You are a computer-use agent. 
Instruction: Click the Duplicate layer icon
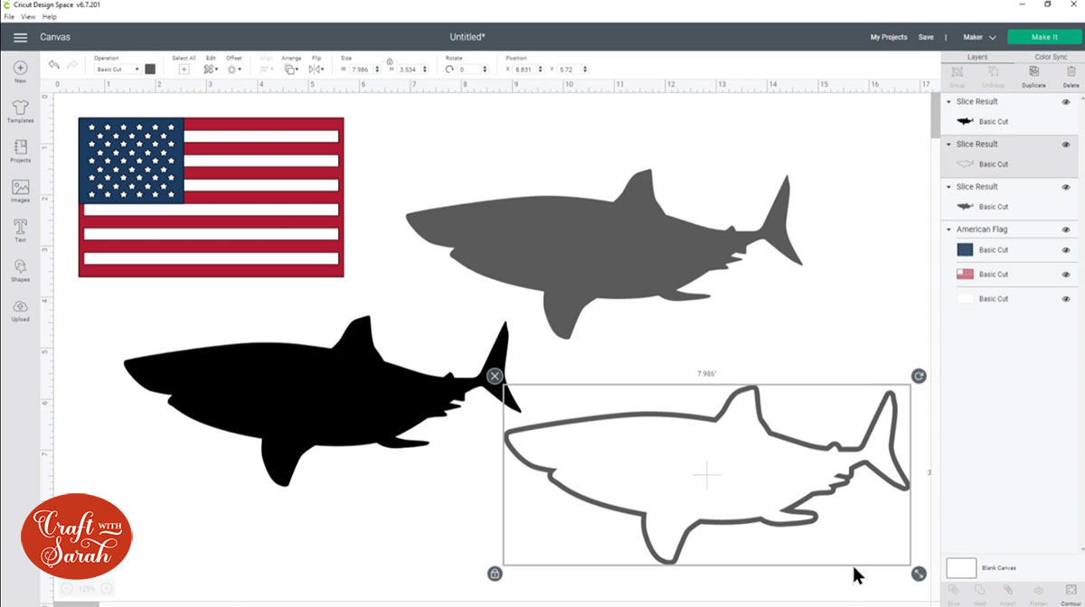[1033, 75]
